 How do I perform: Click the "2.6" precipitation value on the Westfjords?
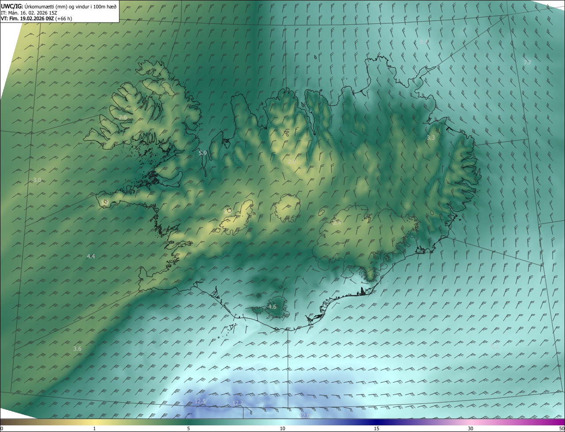(123, 117)
